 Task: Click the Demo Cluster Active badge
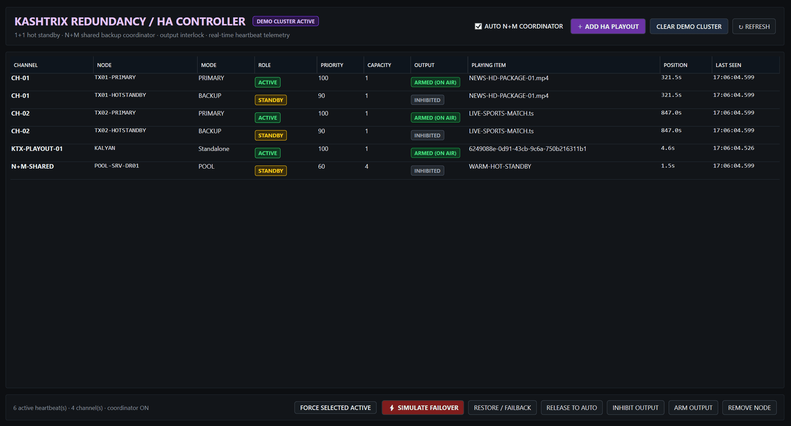tap(286, 21)
